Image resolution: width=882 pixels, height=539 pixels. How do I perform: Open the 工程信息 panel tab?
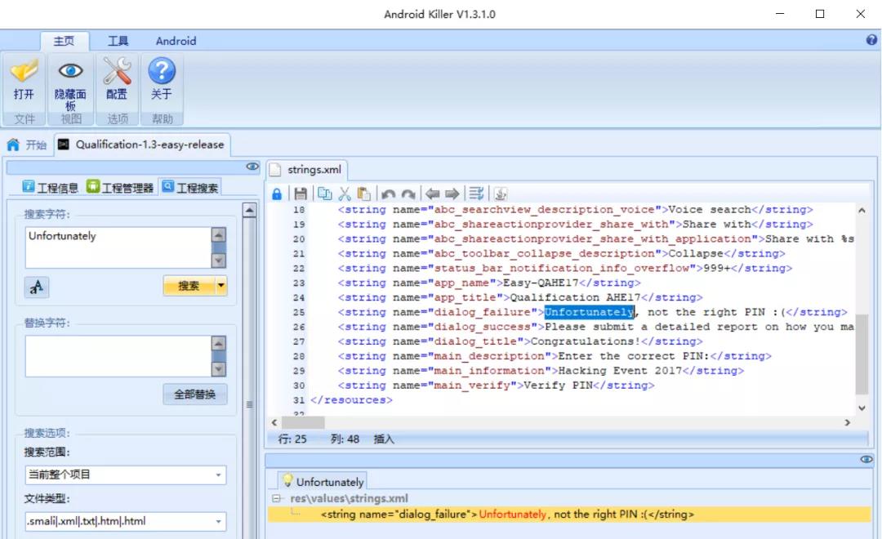50,187
